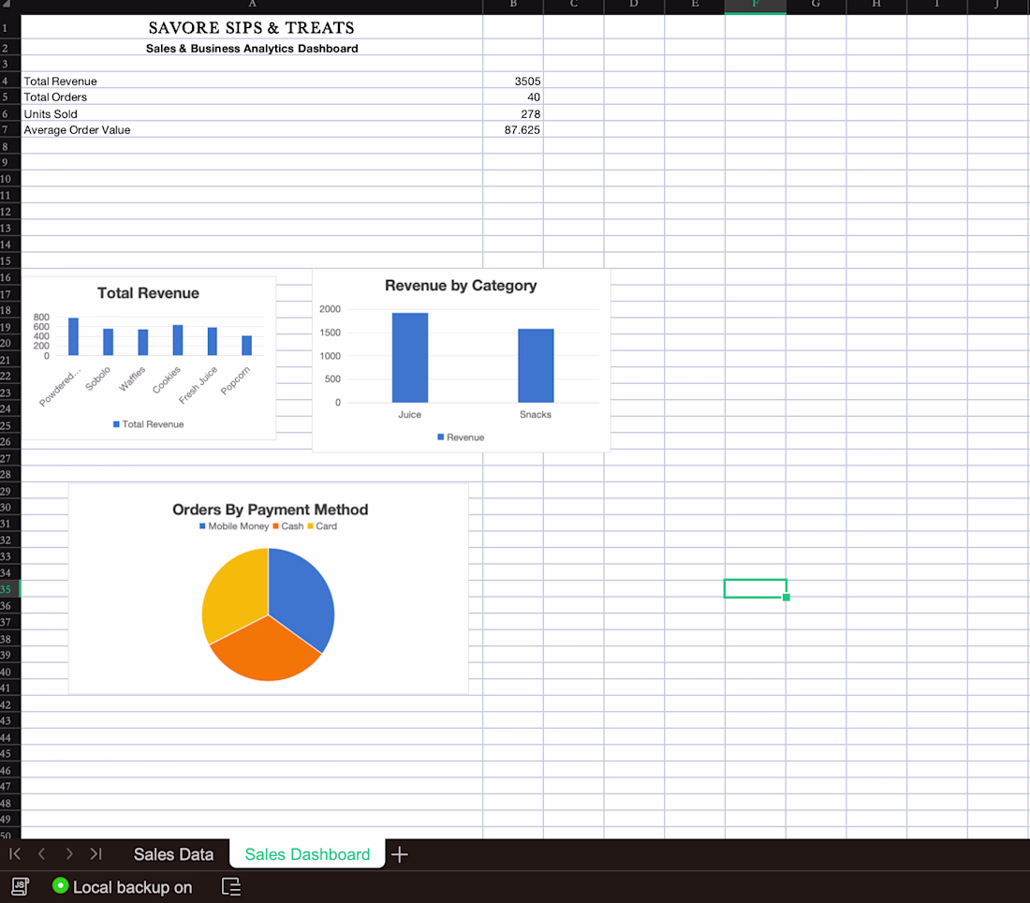This screenshot has height=903, width=1030.
Task: Select the Total Orders label cell
Action: coord(252,96)
